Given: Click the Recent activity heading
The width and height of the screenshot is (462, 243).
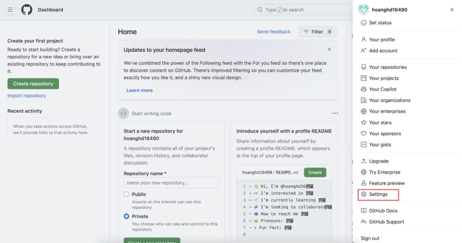Looking at the screenshot, I should click(25, 111).
